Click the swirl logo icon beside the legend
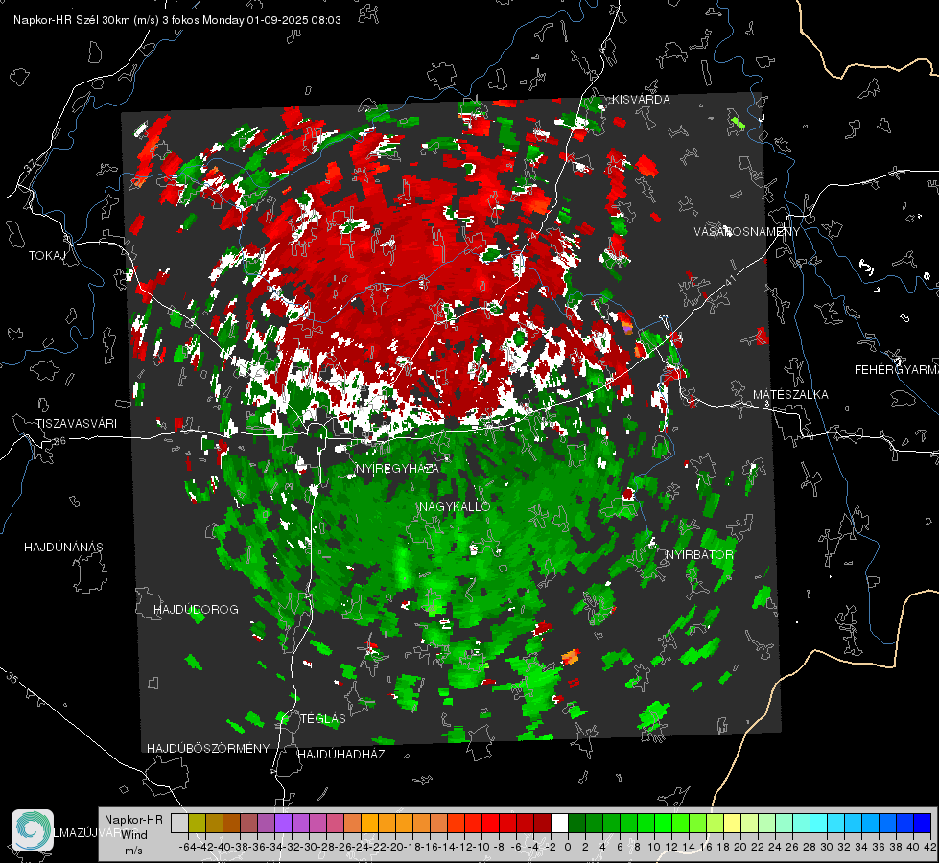 click(x=33, y=830)
